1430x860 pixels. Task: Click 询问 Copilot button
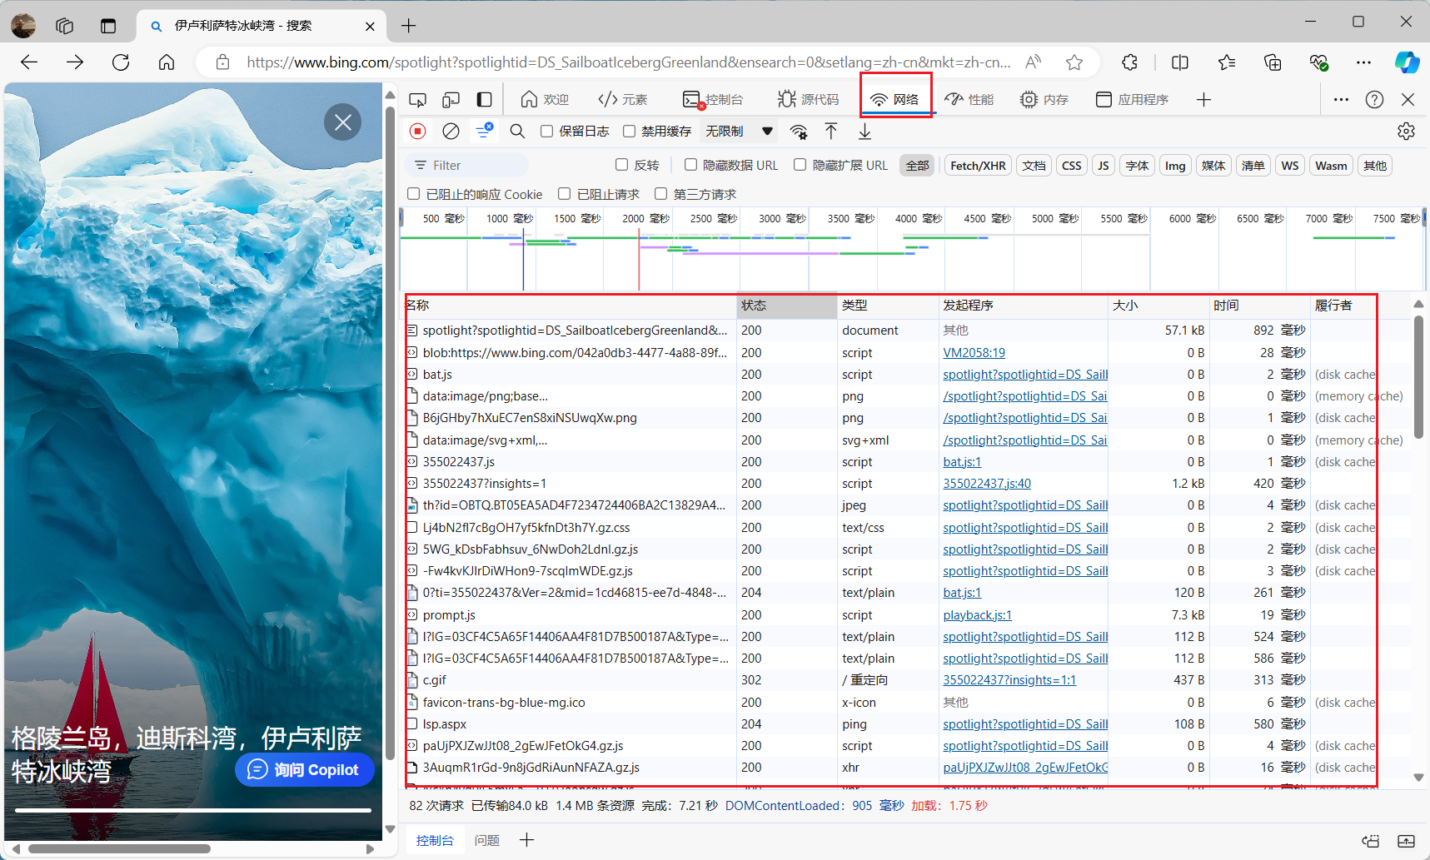pyautogui.click(x=305, y=770)
